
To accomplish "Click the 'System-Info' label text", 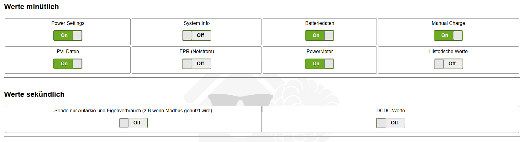I will (x=197, y=23).
